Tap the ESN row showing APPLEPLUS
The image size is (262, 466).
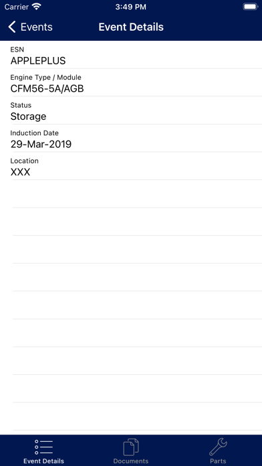(x=131, y=55)
